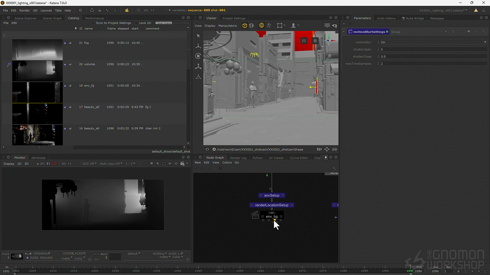Image resolution: width=490 pixels, height=275 pixels.
Task: Select the fog render thumbnail
Action: [x=37, y=50]
